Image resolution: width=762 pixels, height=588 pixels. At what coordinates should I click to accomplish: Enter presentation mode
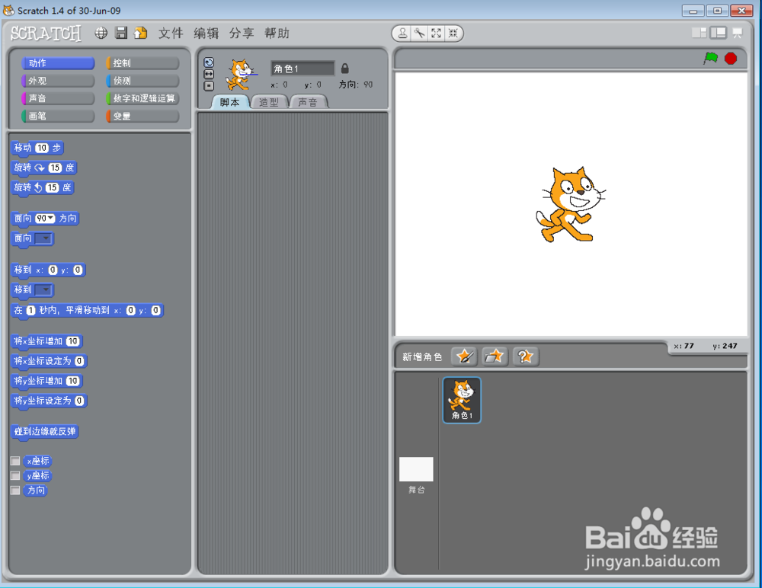coord(737,33)
